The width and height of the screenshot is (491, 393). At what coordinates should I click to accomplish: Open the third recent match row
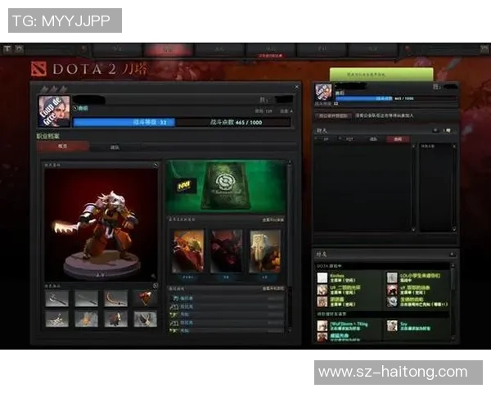coord(227,314)
